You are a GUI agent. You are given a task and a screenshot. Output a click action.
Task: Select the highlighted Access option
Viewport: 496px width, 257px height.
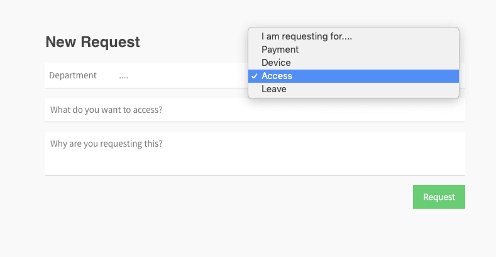click(277, 76)
